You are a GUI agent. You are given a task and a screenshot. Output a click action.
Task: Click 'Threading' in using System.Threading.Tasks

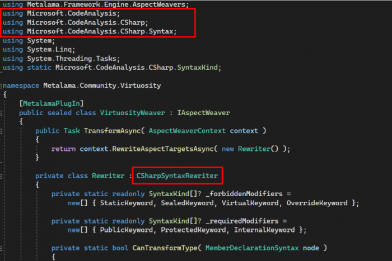click(74, 58)
